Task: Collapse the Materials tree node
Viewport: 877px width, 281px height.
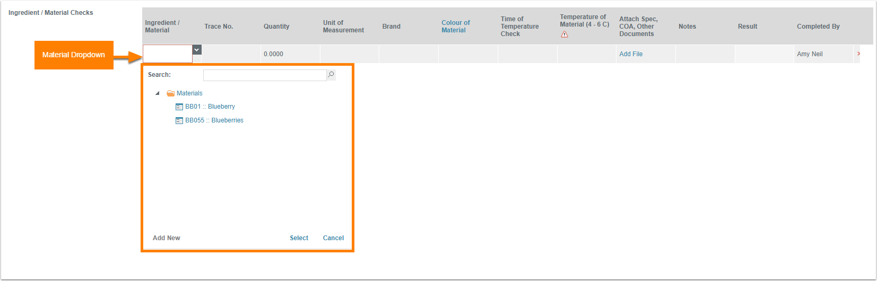Action: click(157, 93)
